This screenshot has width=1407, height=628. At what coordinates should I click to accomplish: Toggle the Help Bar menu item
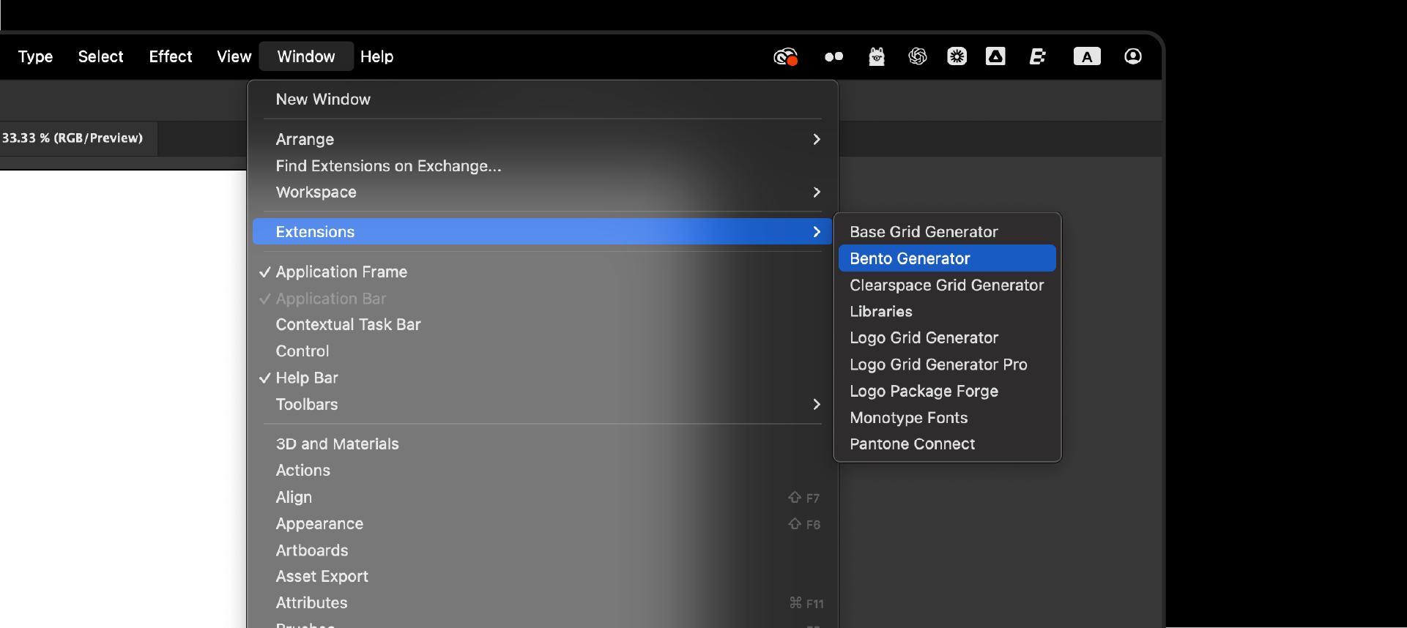point(542,378)
